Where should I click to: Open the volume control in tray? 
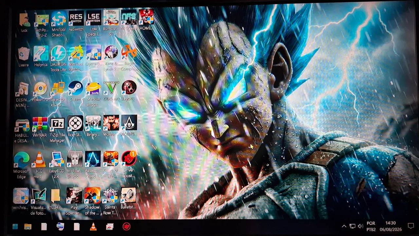pyautogui.click(x=361, y=226)
